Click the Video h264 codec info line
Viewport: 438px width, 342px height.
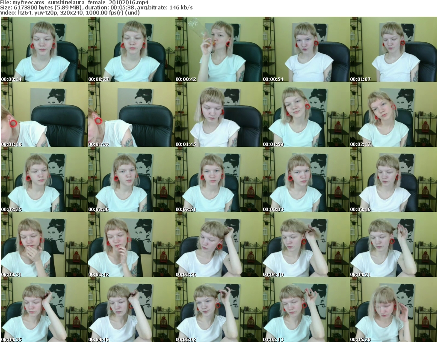click(x=70, y=12)
